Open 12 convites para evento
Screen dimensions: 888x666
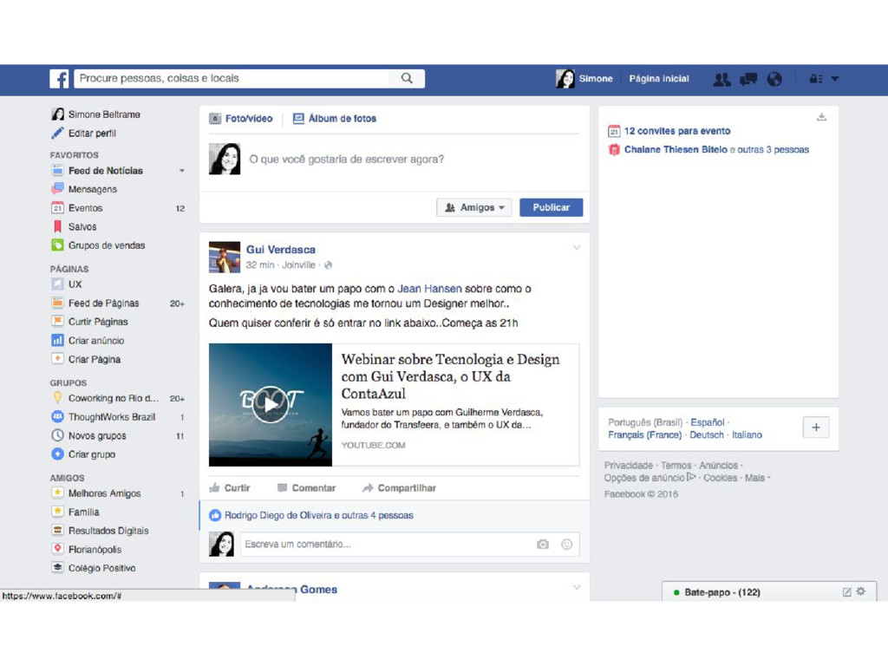[x=677, y=131]
